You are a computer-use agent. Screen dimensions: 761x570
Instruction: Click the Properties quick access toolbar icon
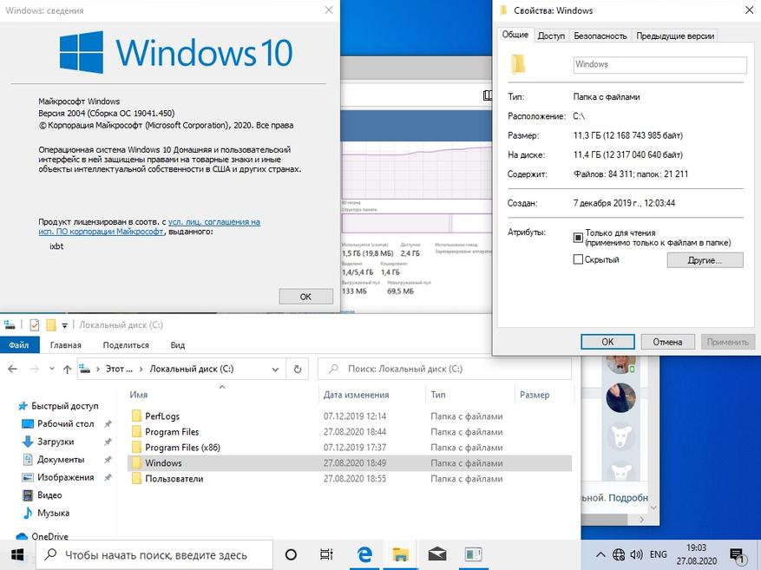[35, 325]
